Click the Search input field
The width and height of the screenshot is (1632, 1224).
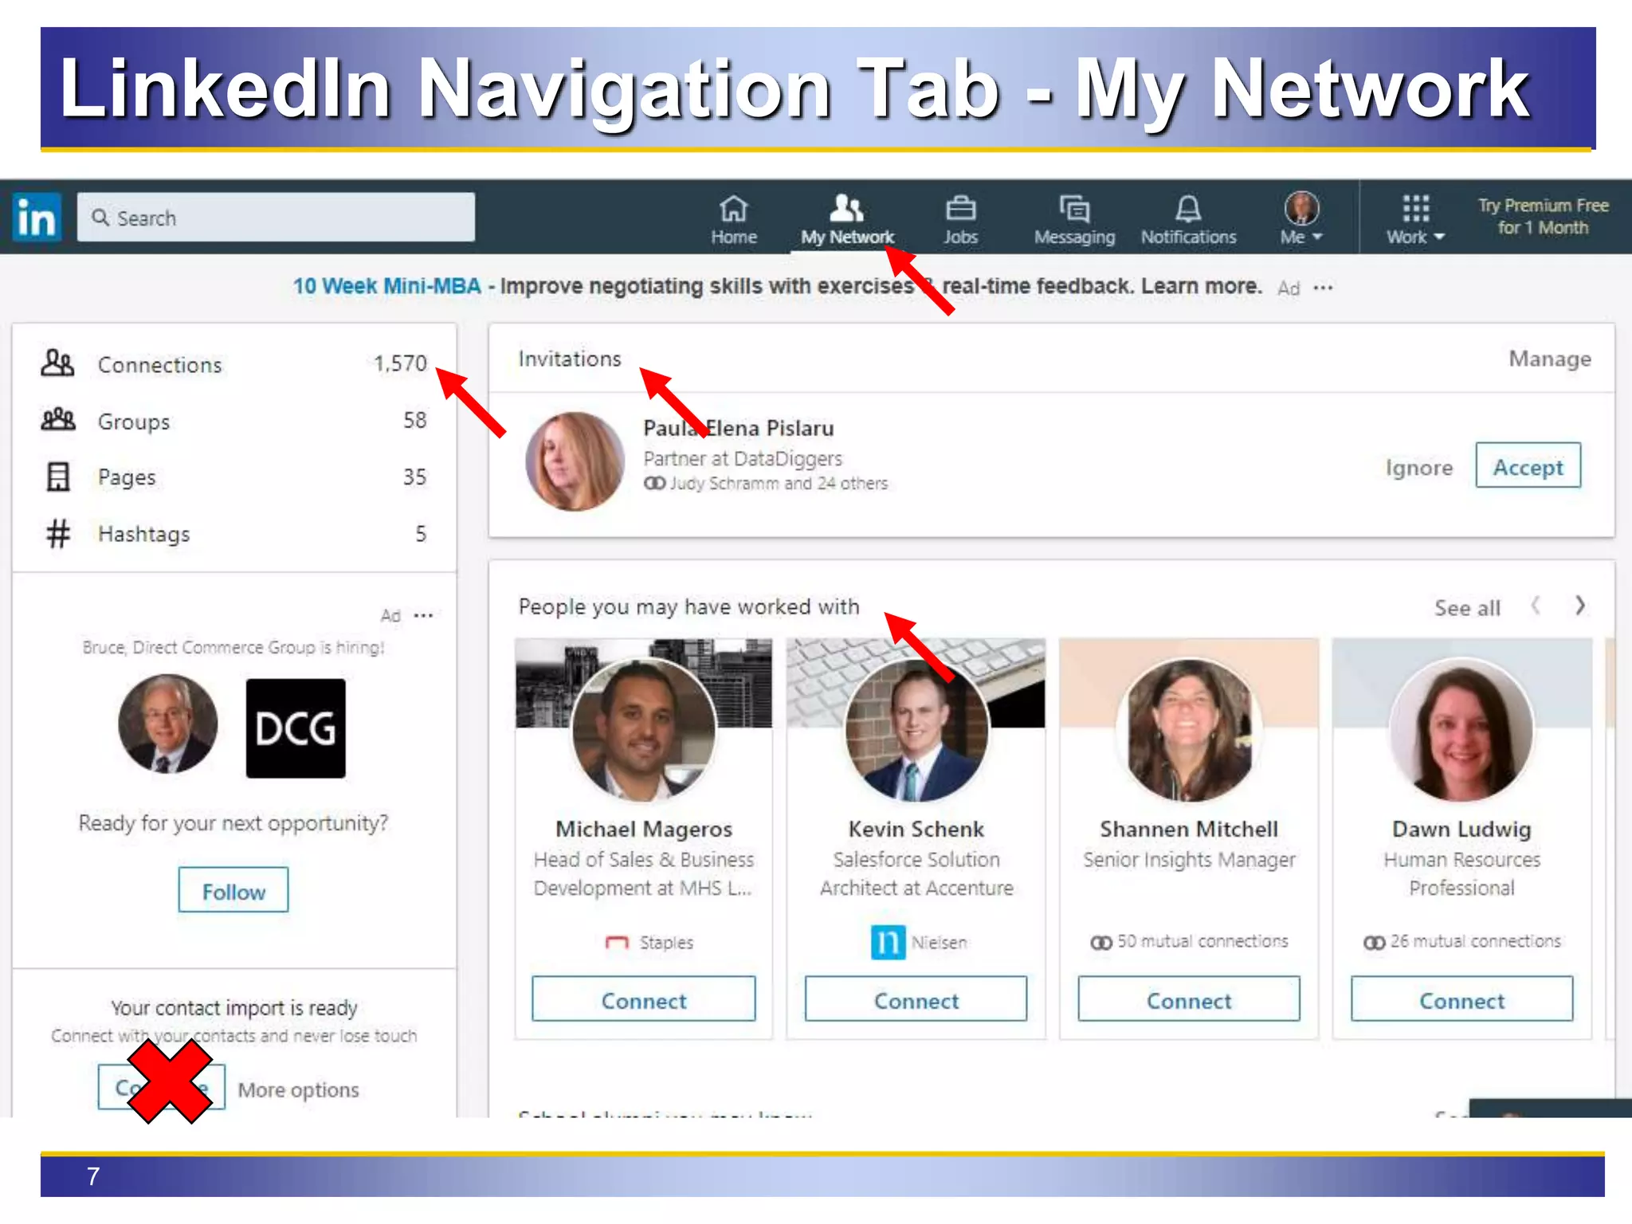click(x=276, y=217)
